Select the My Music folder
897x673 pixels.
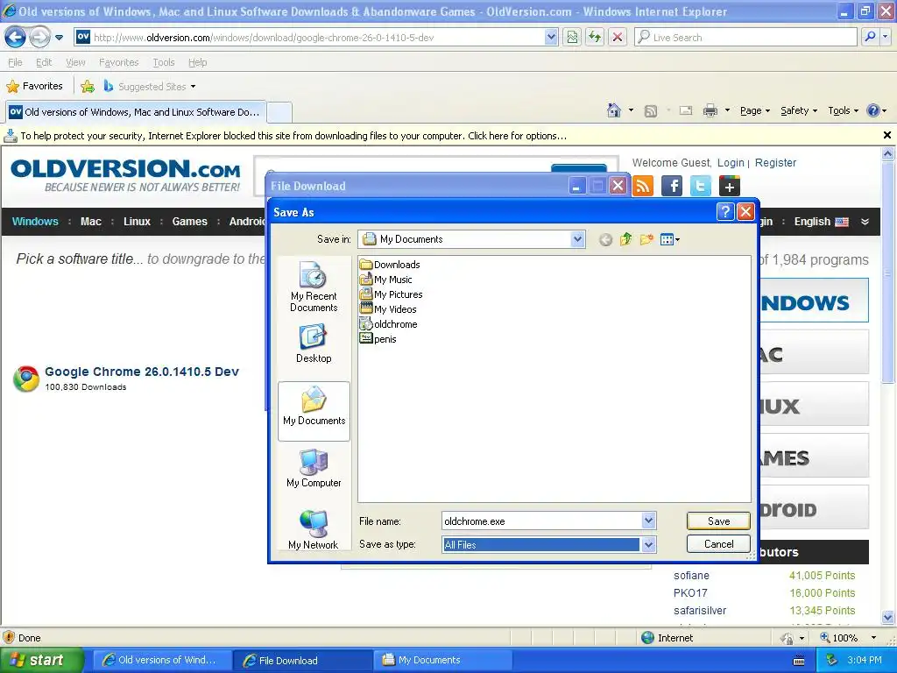[x=386, y=280]
